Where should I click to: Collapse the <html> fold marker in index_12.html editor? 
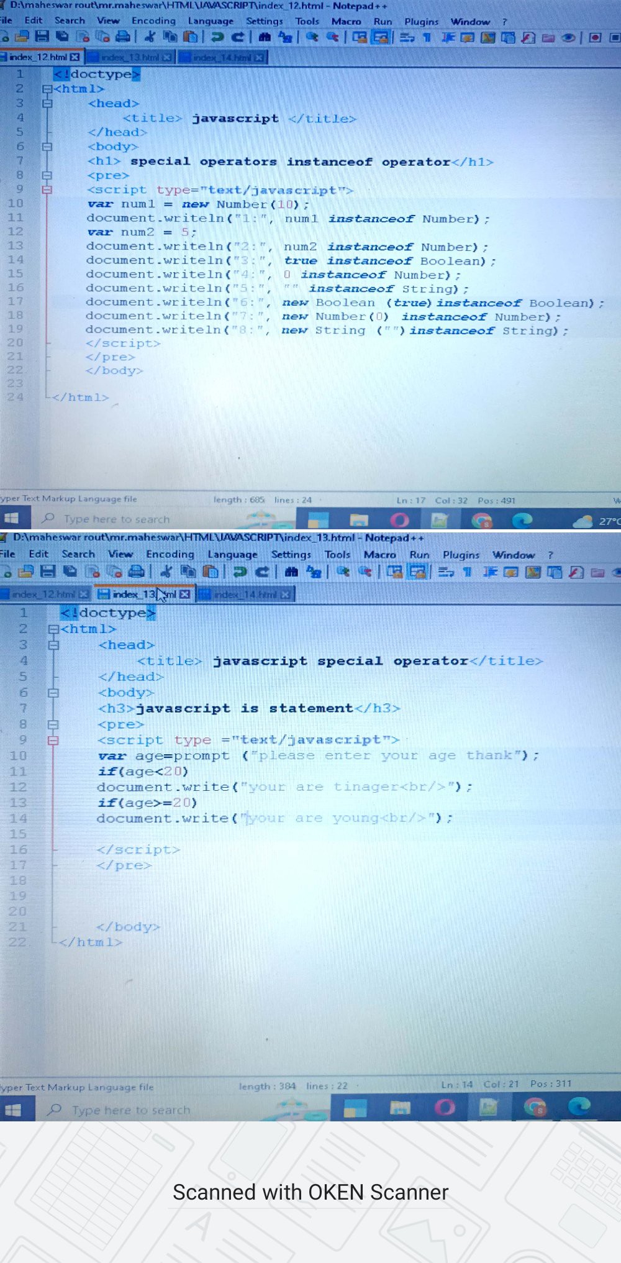47,89
